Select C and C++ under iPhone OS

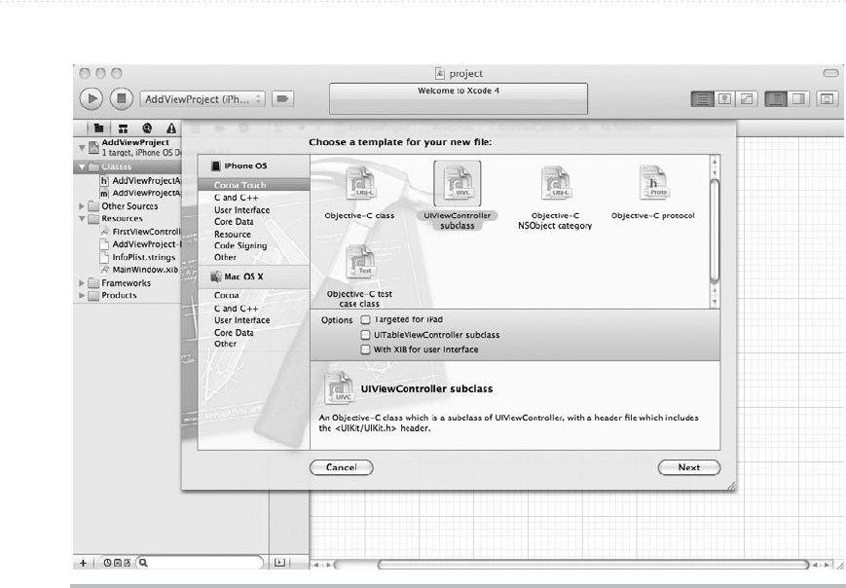point(237,198)
